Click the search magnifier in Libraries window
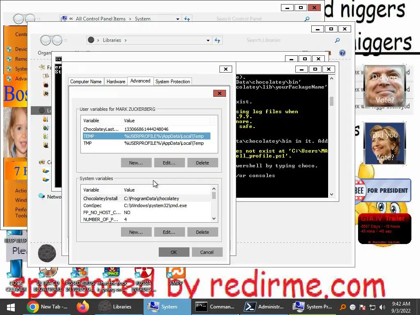This screenshot has width=420, height=315. tap(337, 40)
